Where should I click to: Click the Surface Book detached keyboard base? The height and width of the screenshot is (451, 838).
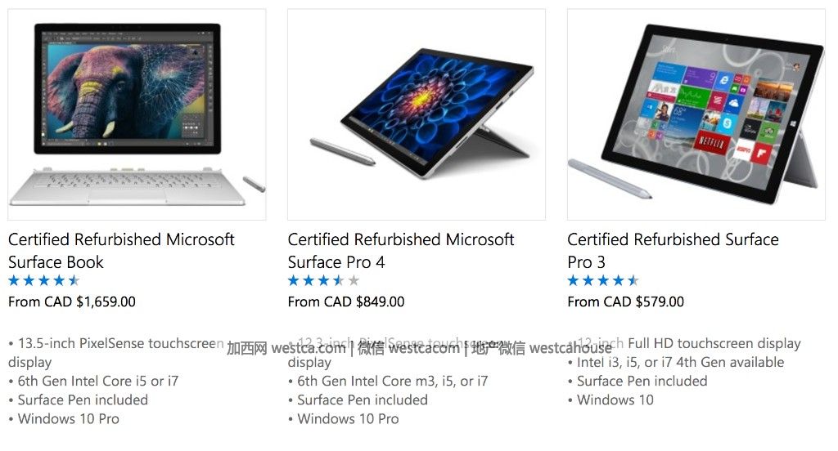(128, 187)
